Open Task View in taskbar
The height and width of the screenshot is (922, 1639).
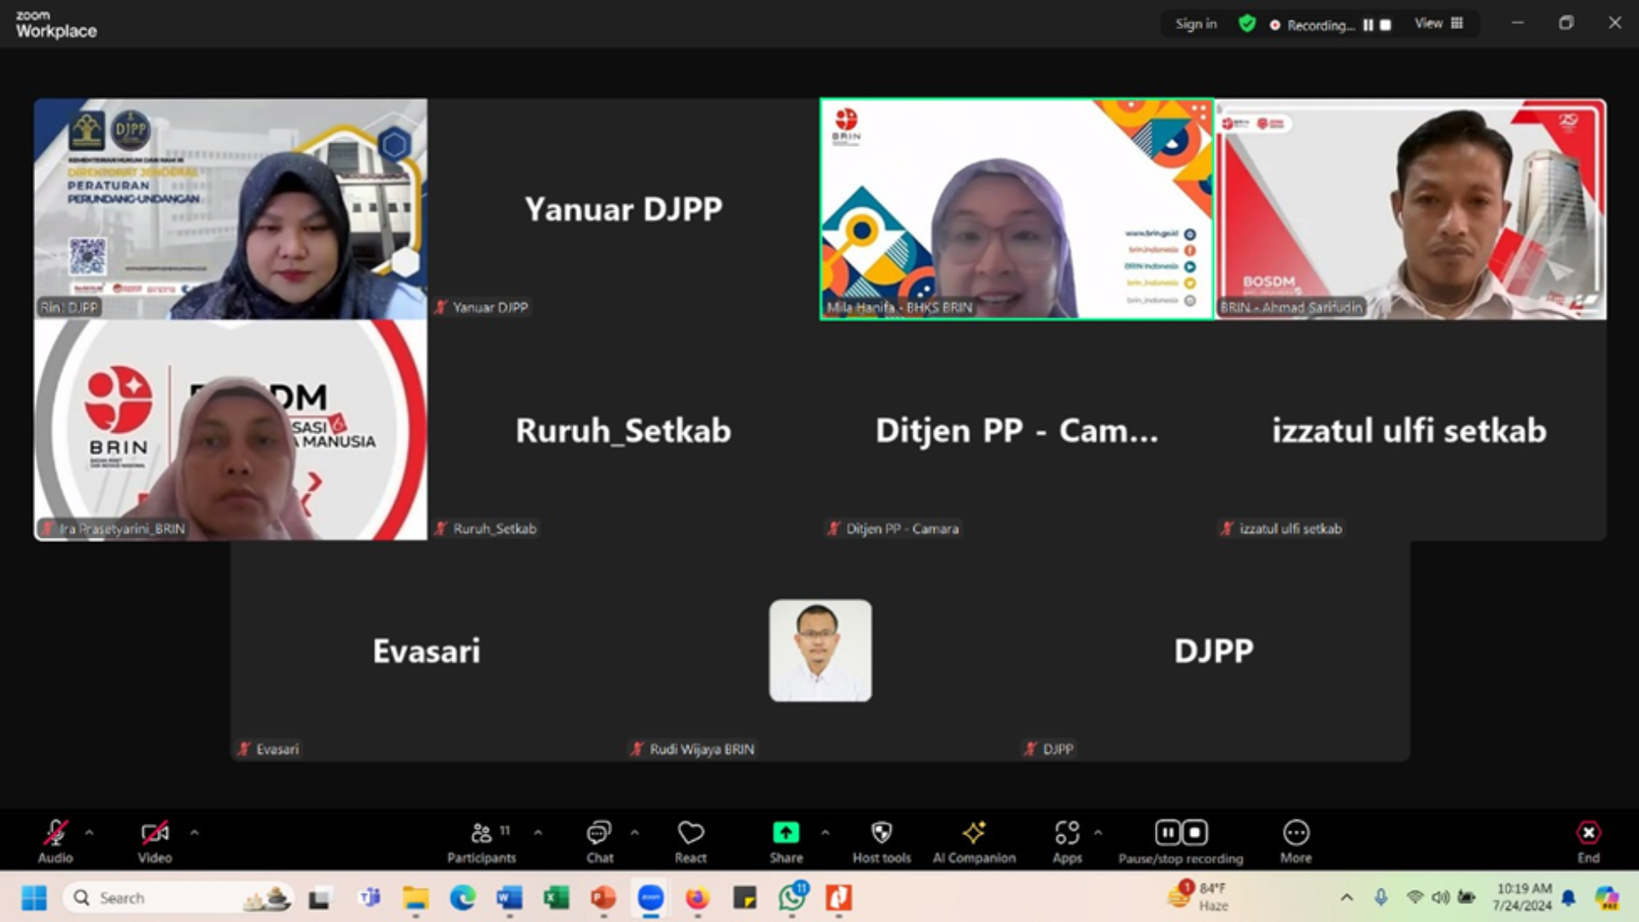point(319,898)
